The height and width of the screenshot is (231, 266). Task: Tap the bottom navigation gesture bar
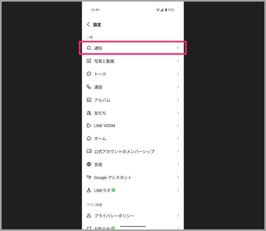[133, 226]
